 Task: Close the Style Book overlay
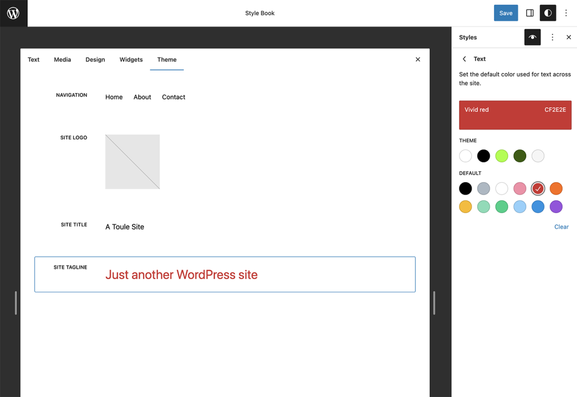[418, 59]
